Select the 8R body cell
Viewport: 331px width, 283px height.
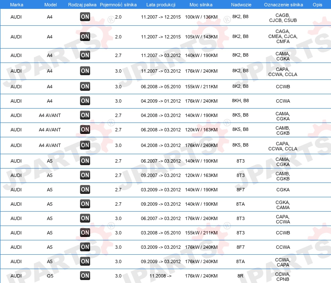240,276
